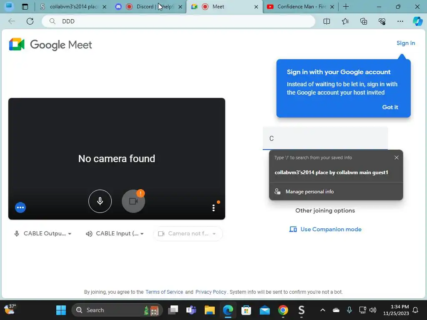
Task: Click Use Companion mode link
Action: [x=325, y=230]
